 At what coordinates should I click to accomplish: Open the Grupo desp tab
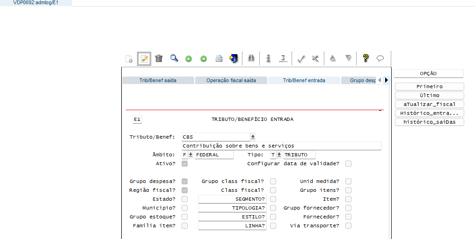tap(359, 80)
